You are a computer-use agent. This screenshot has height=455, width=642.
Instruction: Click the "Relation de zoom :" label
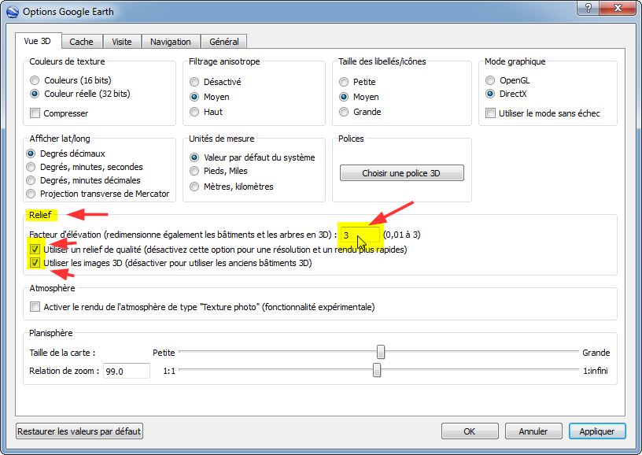[65, 371]
